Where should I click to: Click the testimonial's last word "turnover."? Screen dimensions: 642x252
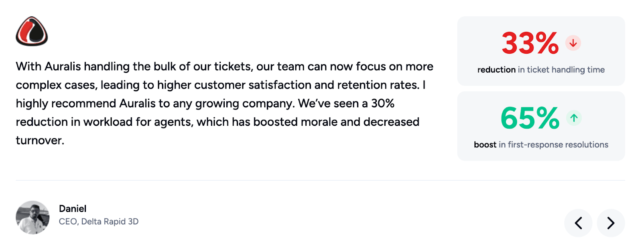tap(40, 140)
